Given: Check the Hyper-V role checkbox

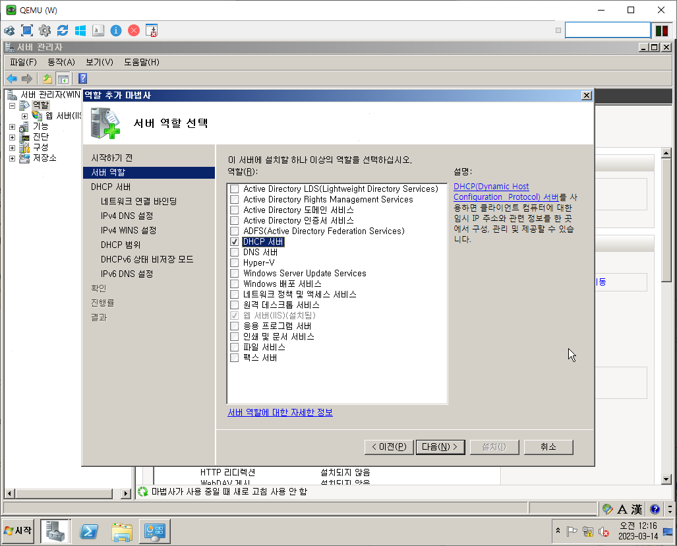Looking at the screenshot, I should coord(235,262).
